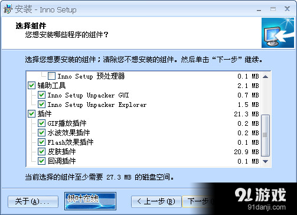Toggle Inno Setup Unpacker Explorer checkbox
This screenshot has height=215, width=297.
(41, 105)
